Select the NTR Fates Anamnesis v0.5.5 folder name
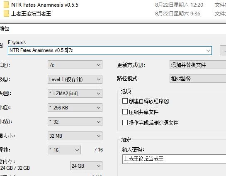The width and height of the screenshot is (226, 176). tap(45, 5)
